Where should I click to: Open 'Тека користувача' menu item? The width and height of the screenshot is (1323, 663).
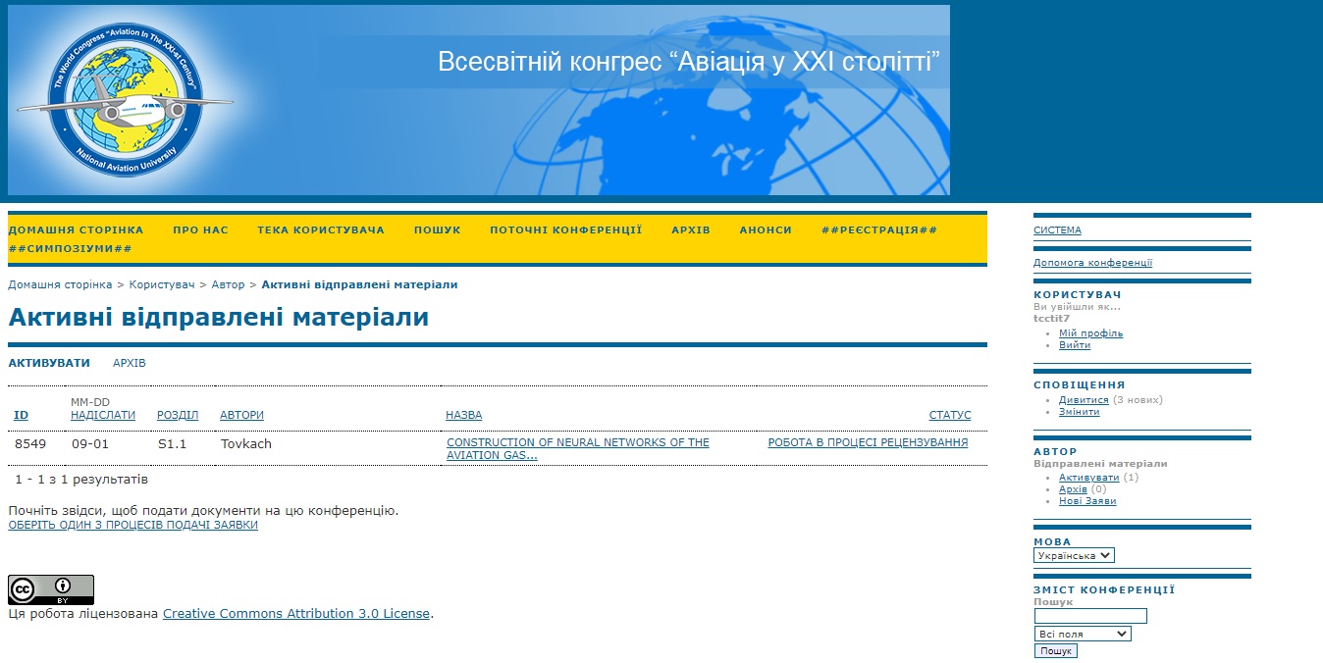pyautogui.click(x=321, y=229)
